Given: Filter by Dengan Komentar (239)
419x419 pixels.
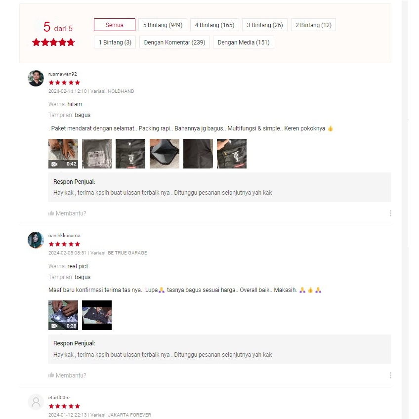Looking at the screenshot, I should point(174,42).
